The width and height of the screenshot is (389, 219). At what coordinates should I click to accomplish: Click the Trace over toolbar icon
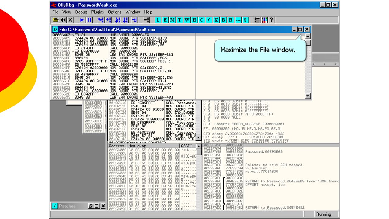(125, 20)
